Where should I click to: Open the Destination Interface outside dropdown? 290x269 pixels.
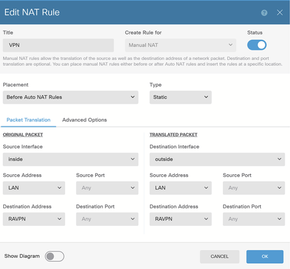pyautogui.click(x=217, y=159)
